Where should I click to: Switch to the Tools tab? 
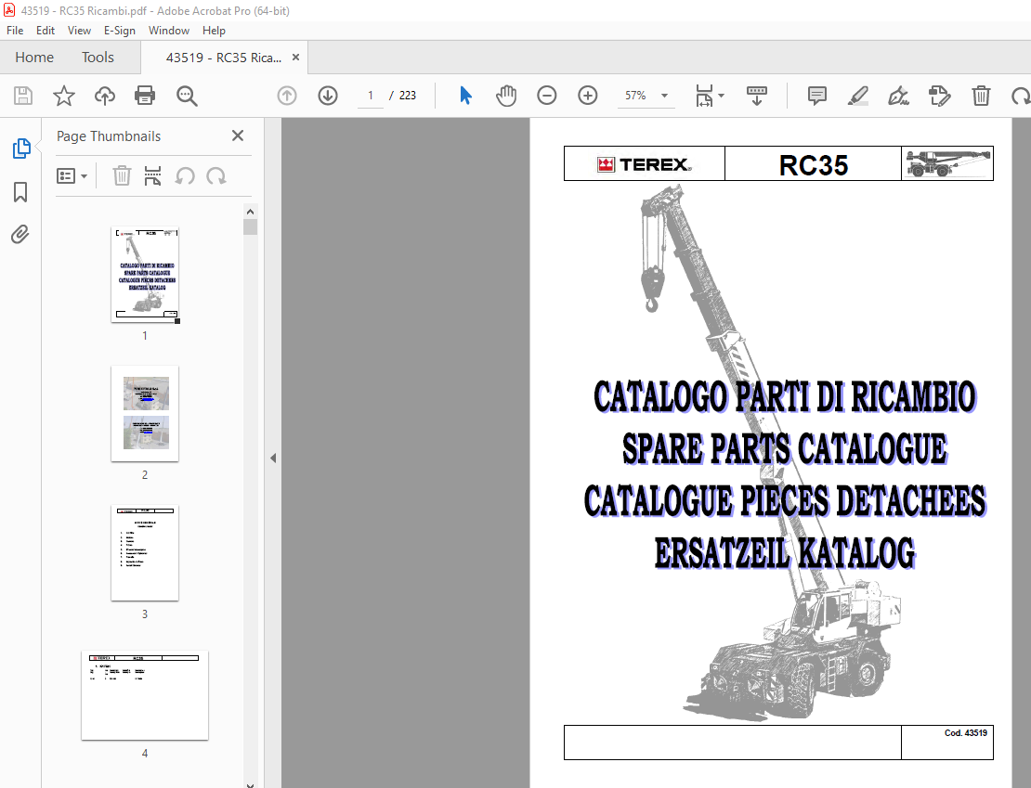[x=98, y=58]
